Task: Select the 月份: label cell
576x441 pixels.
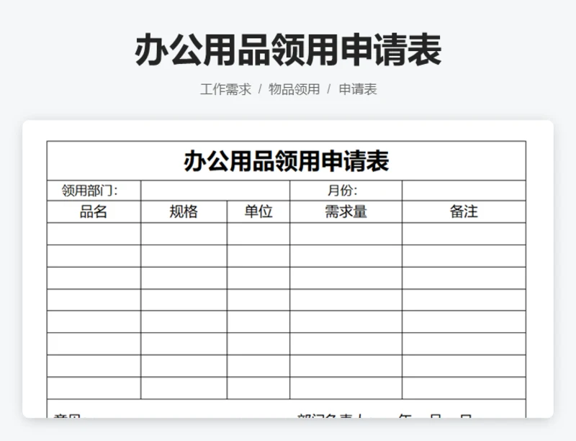Action: click(x=346, y=191)
